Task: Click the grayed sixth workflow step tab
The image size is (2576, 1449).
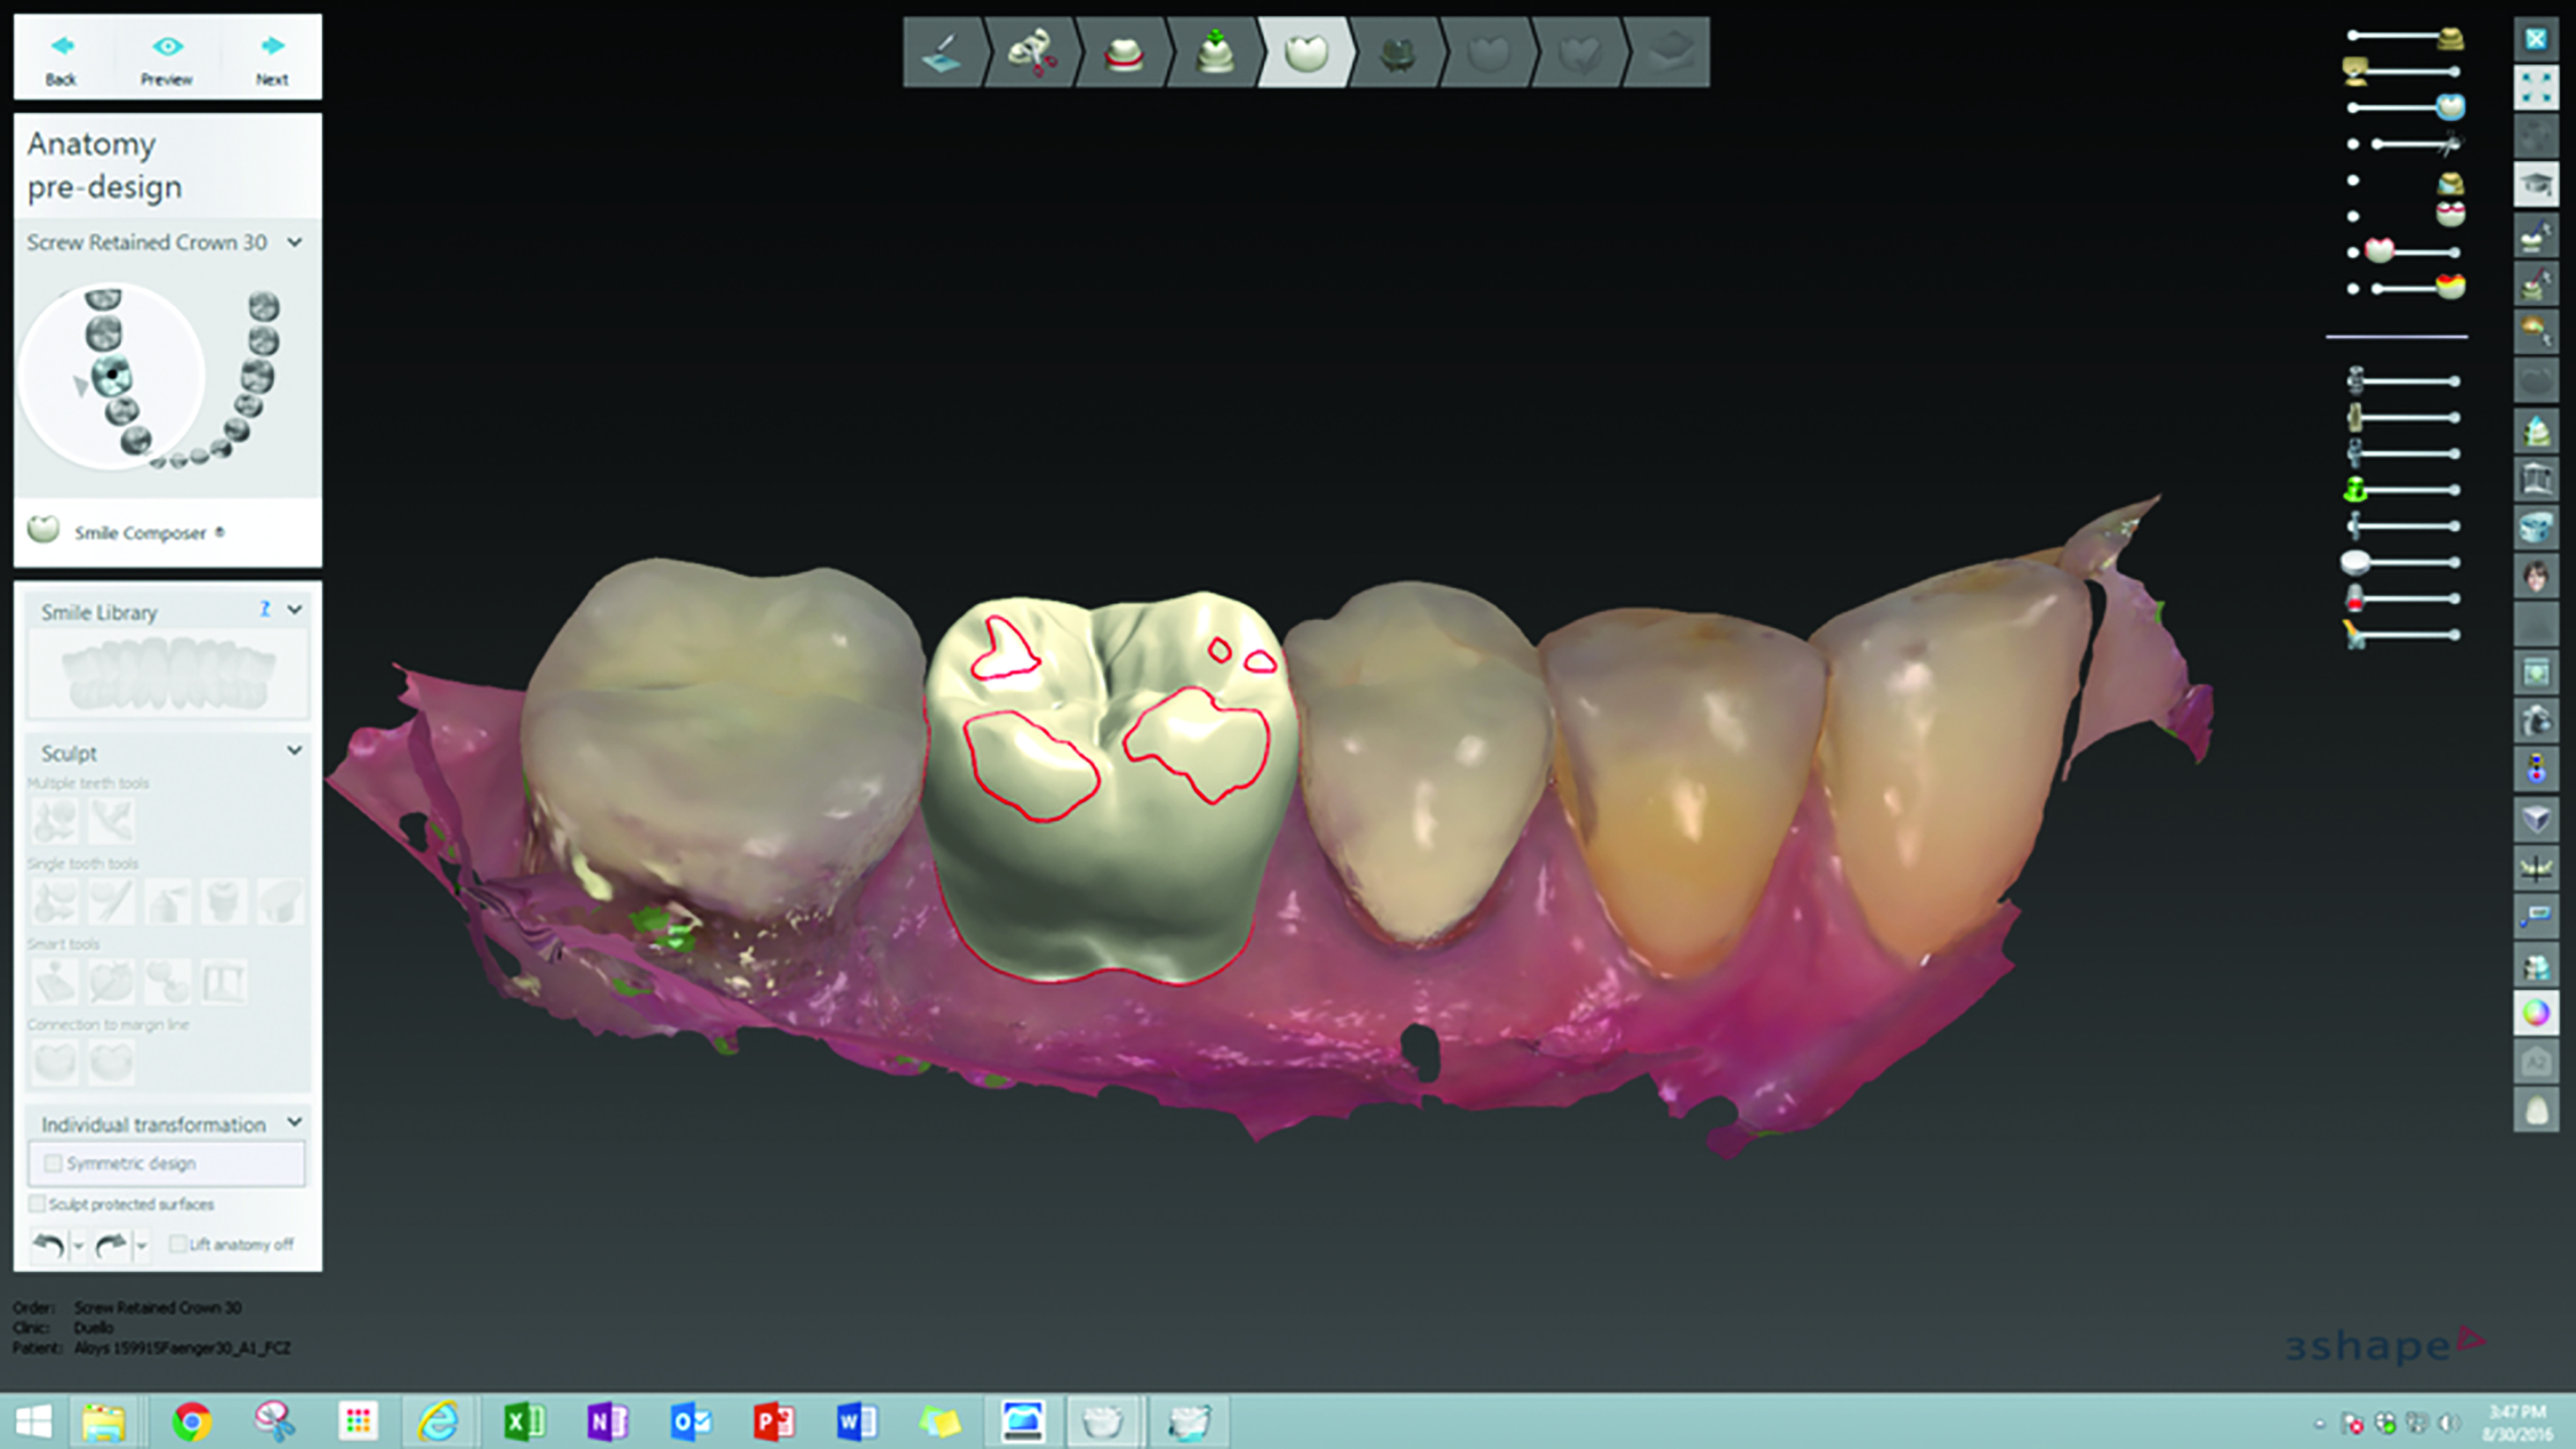Action: point(1397,52)
